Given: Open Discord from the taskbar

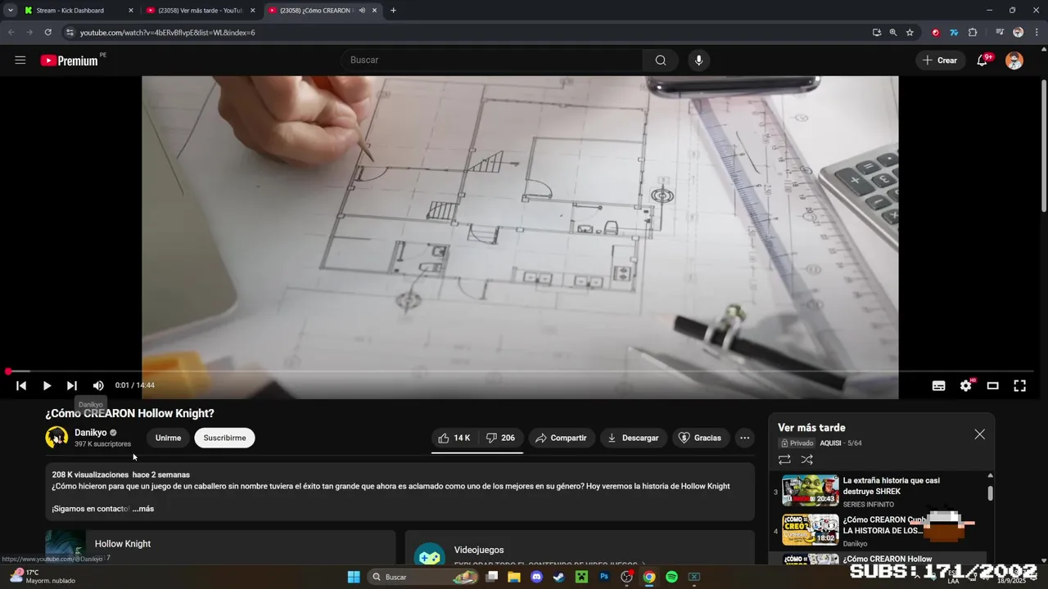Looking at the screenshot, I should 536,577.
